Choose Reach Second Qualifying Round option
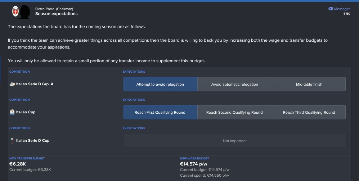359x181 pixels. [x=235, y=112]
